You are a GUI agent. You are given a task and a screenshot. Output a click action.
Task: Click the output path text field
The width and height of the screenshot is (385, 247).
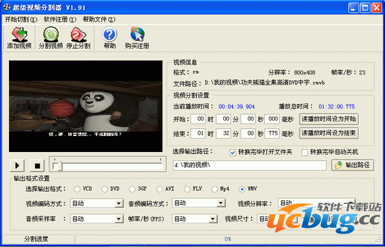pyautogui.click(x=250, y=166)
